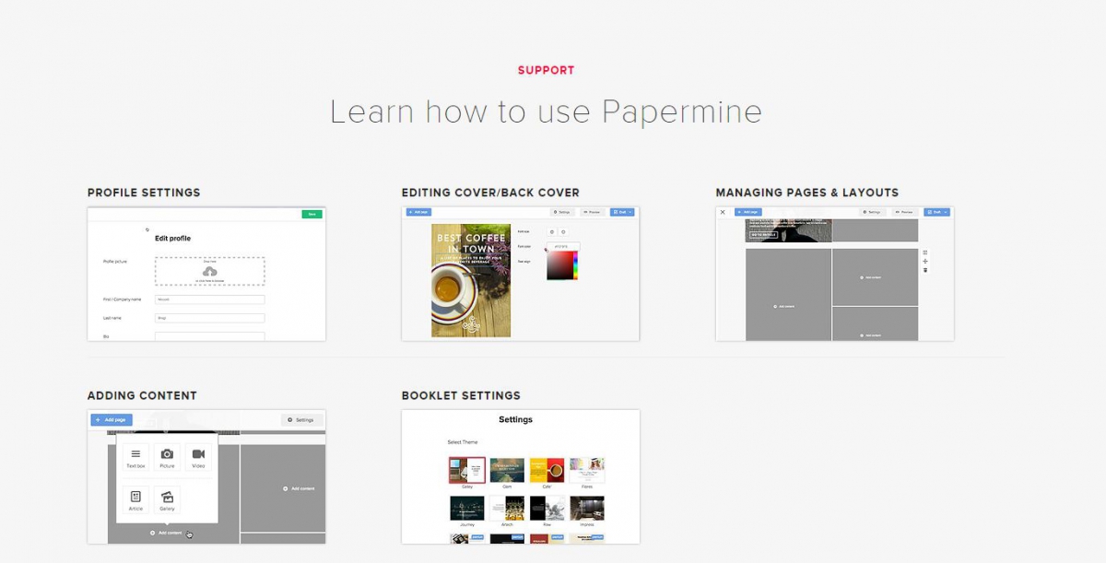Click the move icon beside page layout
The width and height of the screenshot is (1106, 563).
tap(925, 262)
